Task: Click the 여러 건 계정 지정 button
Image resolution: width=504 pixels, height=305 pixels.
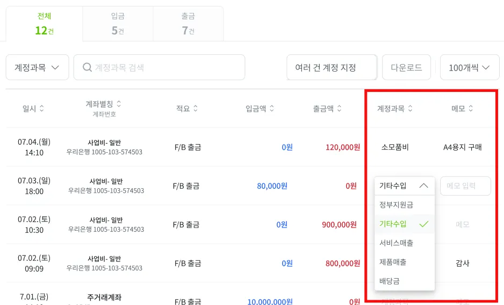Action: tap(332, 67)
